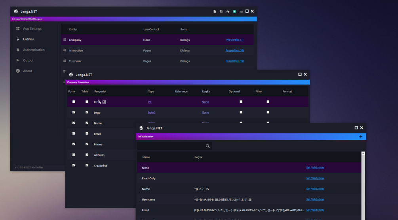Enable the Optional checkbox for Id property
398x220 pixels.
click(241, 102)
